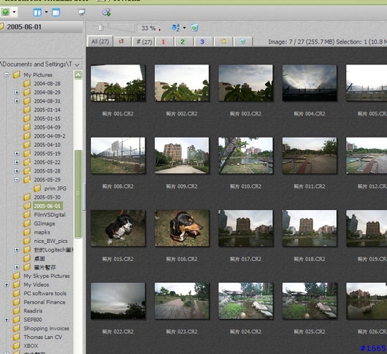Select dog thumbnail 015.CR2
The height and width of the screenshot is (354, 387).
[118, 228]
